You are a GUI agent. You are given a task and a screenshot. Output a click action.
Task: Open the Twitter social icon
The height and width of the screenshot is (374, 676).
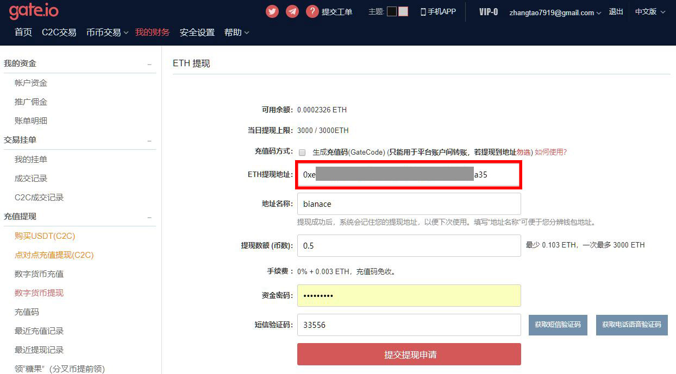tap(272, 11)
